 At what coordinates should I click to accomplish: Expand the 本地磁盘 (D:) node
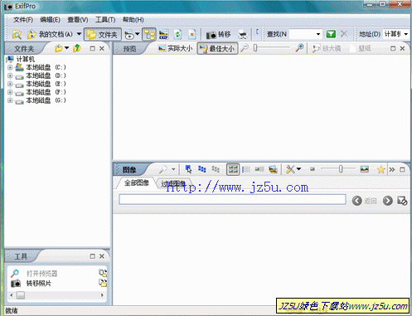click(10, 75)
